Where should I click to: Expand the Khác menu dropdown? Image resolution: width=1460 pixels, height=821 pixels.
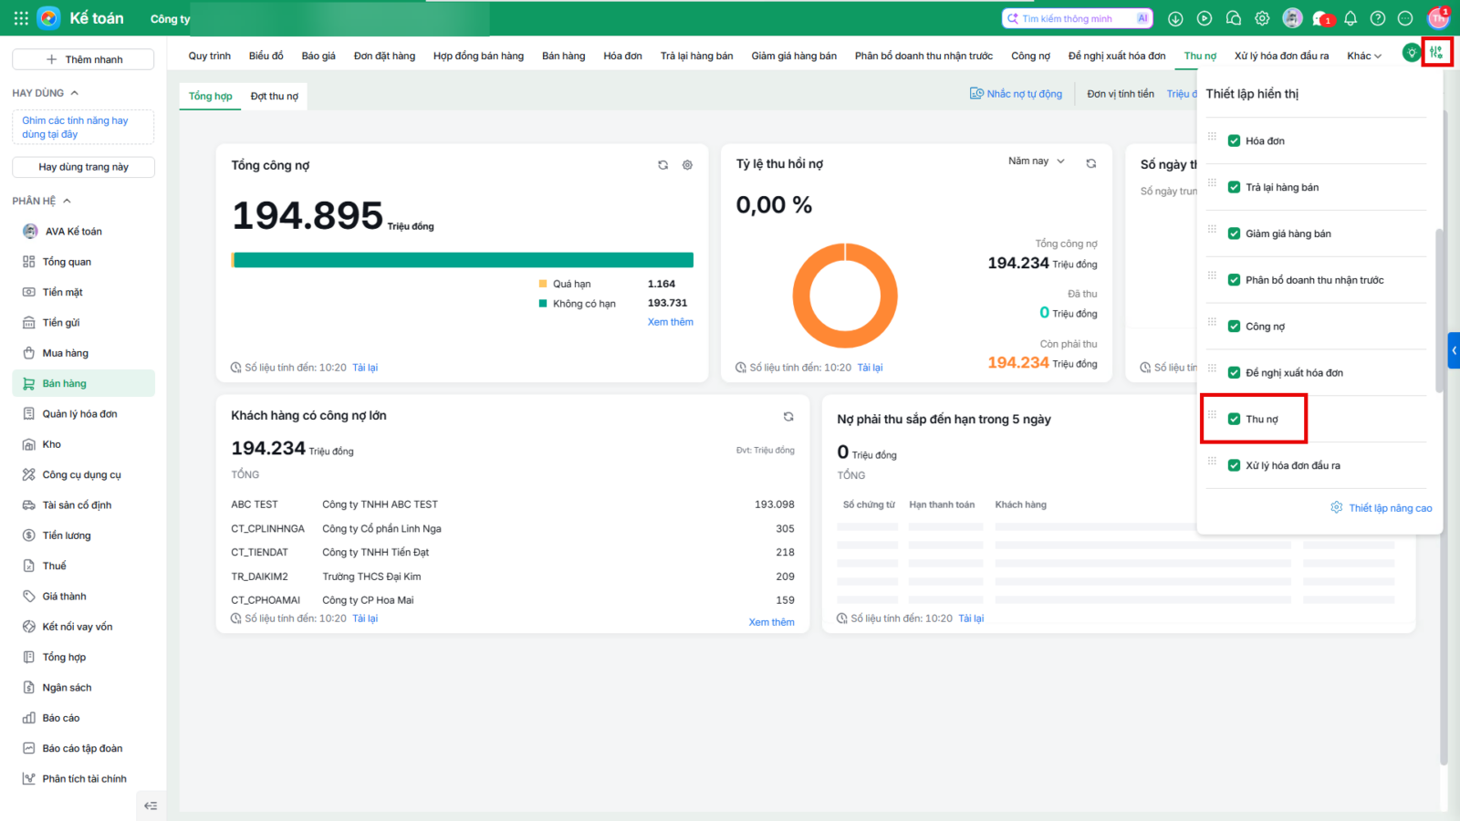tap(1364, 56)
